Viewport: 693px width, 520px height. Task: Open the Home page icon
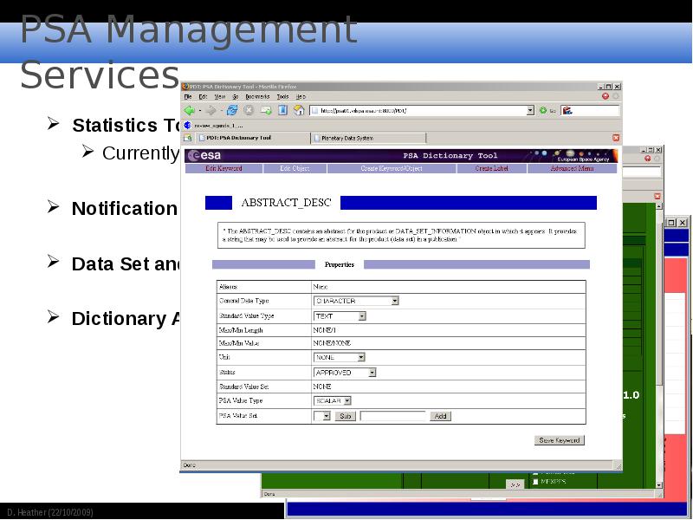(x=299, y=110)
